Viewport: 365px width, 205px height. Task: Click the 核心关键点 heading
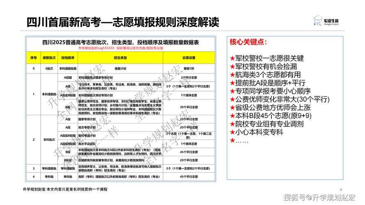[x=248, y=42]
